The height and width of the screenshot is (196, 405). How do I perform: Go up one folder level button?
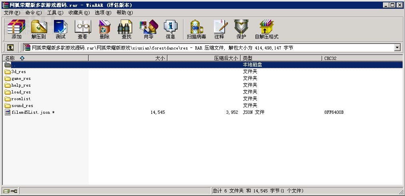[x=10, y=48]
